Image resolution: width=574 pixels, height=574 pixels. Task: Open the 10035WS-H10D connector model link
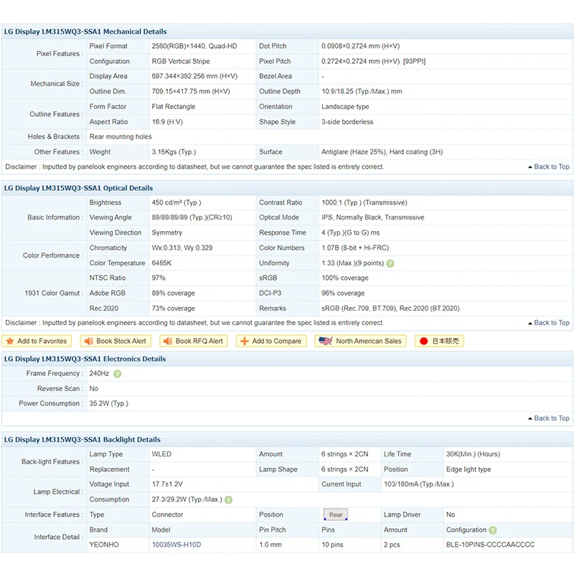[177, 545]
